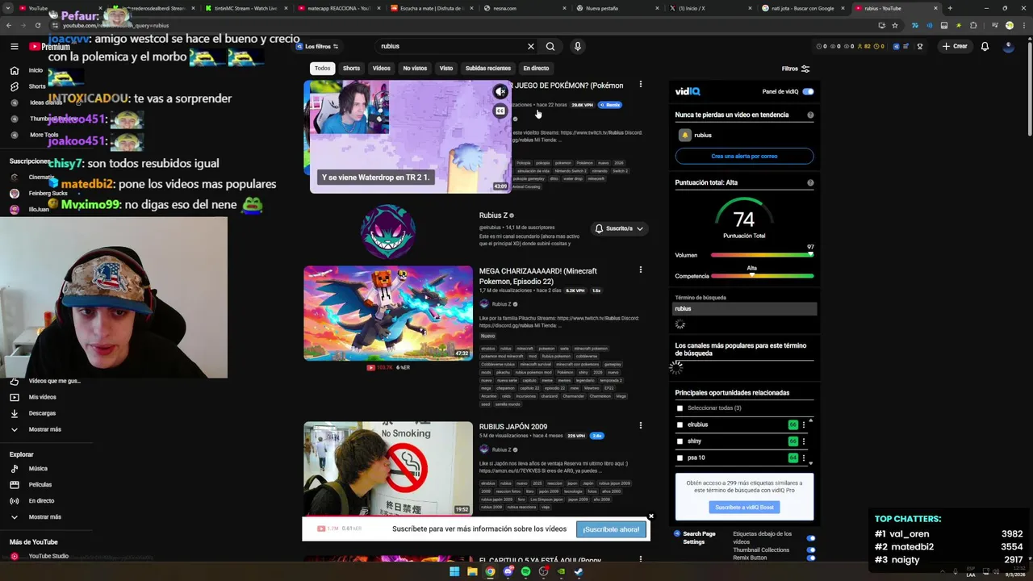Click the Remix button on first video
Image resolution: width=1033 pixels, height=581 pixels.
tap(611, 105)
